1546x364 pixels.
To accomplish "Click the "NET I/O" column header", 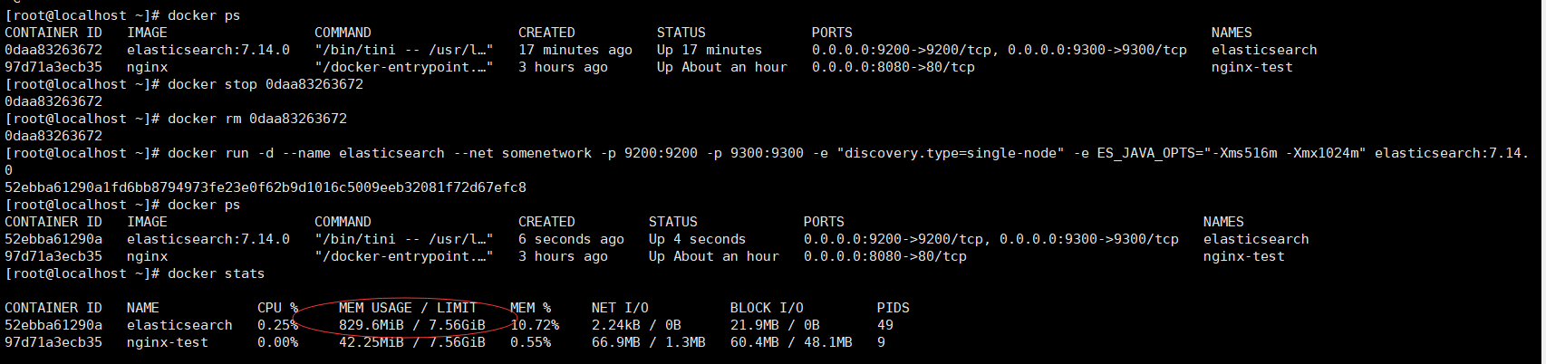I will coord(620,308).
